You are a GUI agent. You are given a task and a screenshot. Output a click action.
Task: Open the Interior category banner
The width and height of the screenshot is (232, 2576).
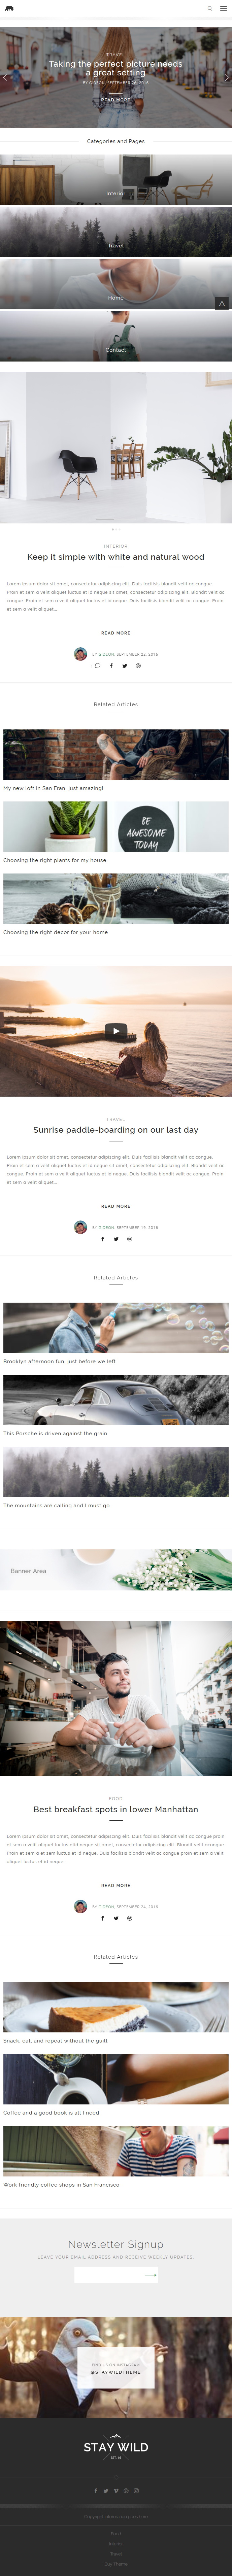pos(116,179)
